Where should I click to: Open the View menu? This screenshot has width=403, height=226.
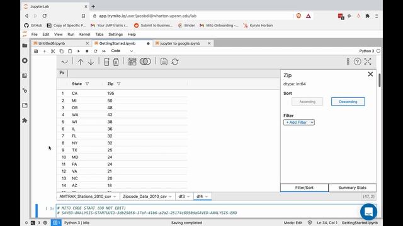tap(59, 35)
